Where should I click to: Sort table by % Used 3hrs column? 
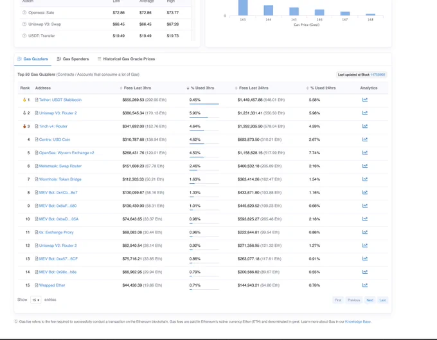(x=201, y=88)
